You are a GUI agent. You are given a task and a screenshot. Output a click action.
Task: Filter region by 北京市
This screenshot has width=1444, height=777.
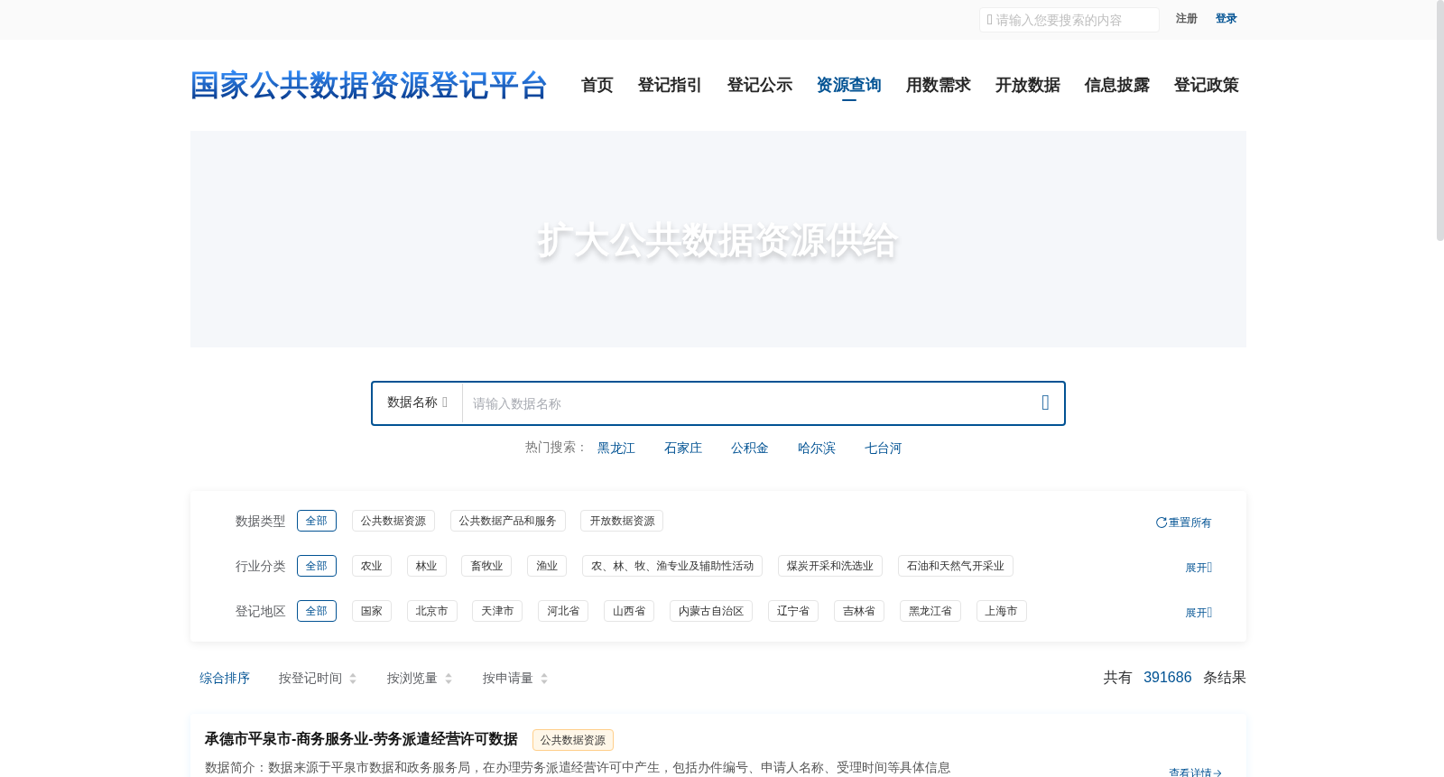(x=432, y=611)
